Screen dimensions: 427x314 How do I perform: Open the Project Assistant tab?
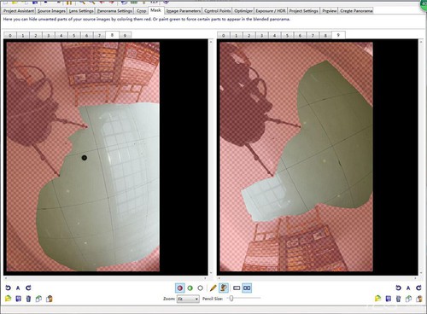pos(19,11)
